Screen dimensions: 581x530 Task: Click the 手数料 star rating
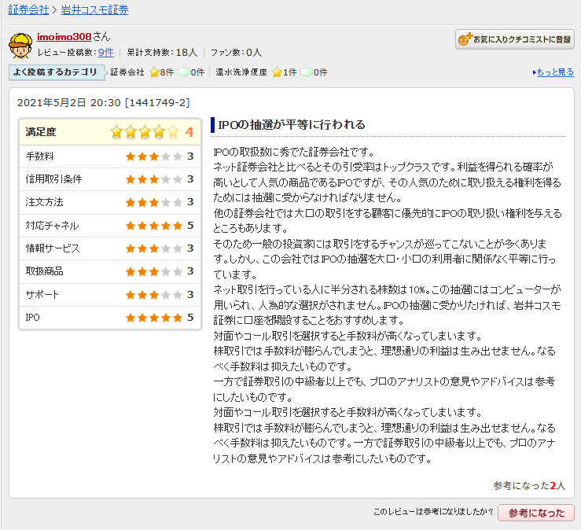click(x=154, y=156)
